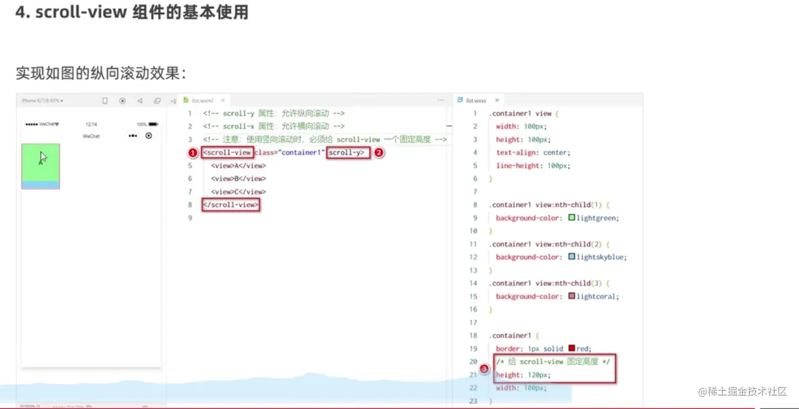
Task: Click the collapse panel arrow icon beside list.wxml
Action: (x=173, y=101)
